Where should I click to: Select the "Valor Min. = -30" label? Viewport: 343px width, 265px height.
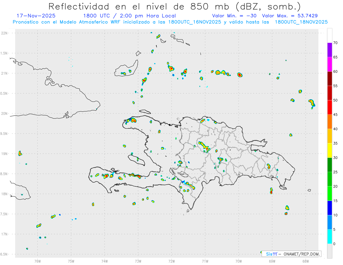[235, 16]
